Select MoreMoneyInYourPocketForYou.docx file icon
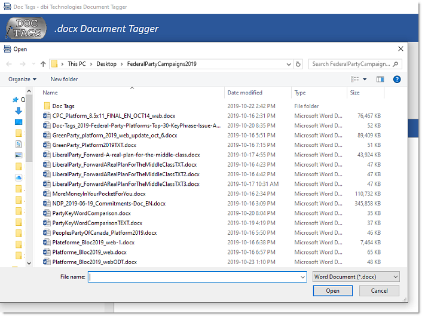Viewport: 422px width, 316px height. [x=47, y=194]
